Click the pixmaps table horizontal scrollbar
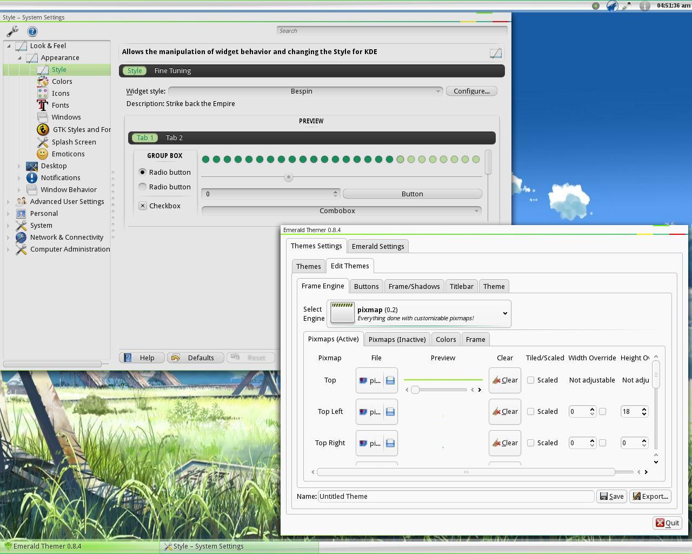The image size is (692, 554). point(466,472)
